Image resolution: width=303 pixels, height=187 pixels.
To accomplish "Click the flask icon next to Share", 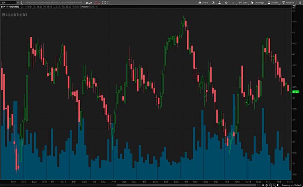I will pos(219,2).
